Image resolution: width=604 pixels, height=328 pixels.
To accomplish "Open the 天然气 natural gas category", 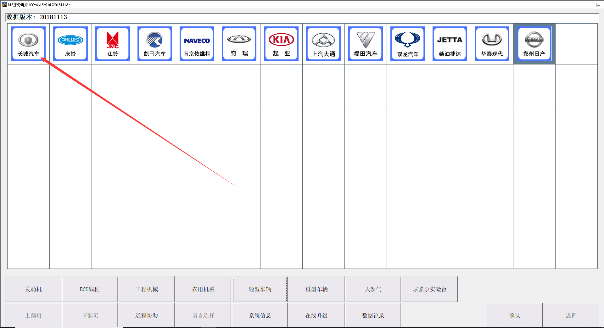I will tap(373, 289).
